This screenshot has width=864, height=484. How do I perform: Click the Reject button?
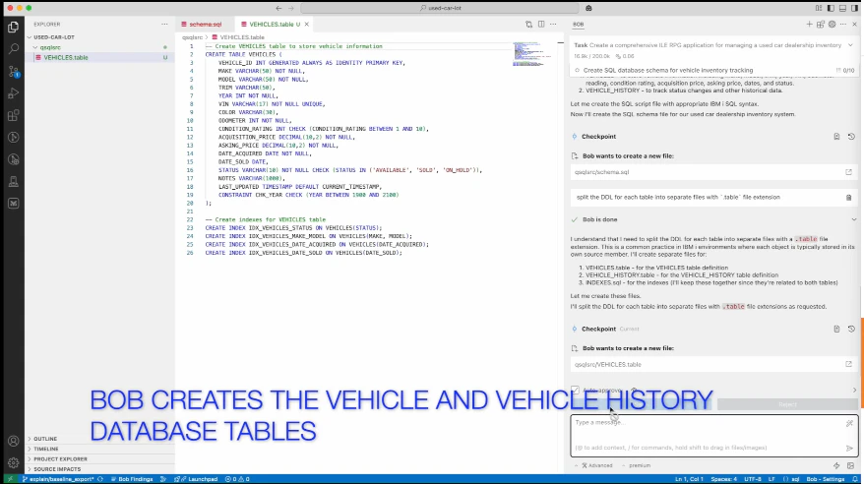pos(787,404)
